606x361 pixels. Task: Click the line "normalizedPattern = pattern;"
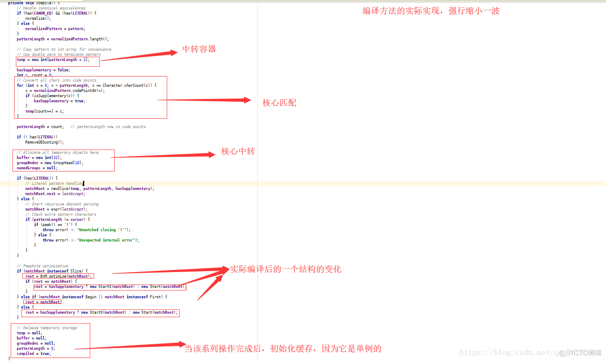tap(55, 29)
